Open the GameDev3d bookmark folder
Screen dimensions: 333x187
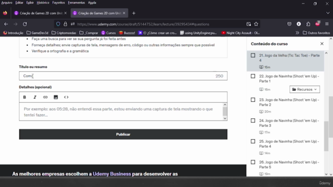(x=37, y=33)
